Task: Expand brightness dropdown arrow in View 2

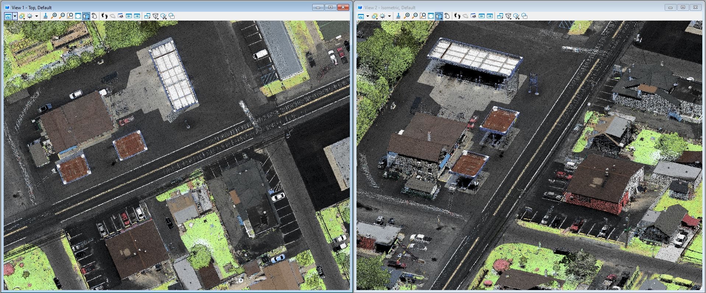Action: (389, 16)
